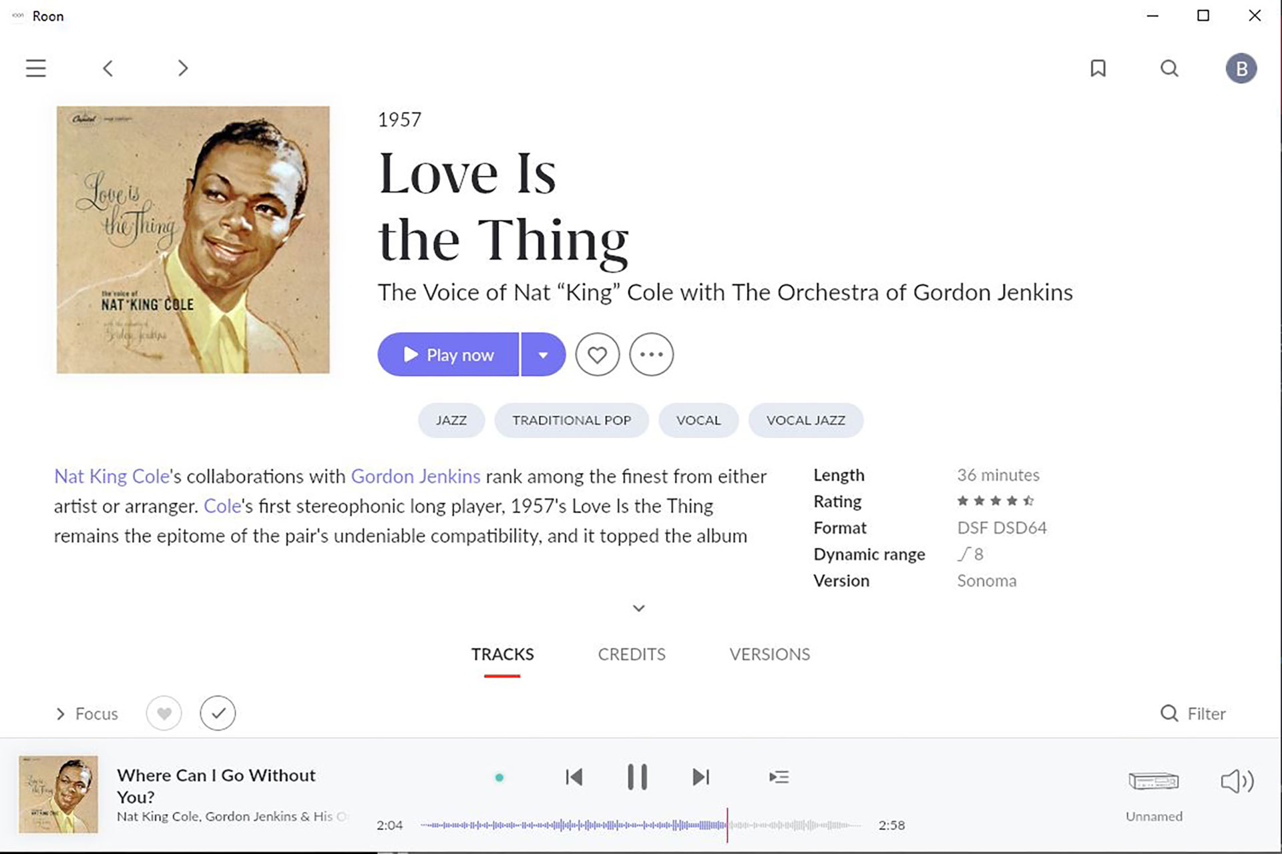Switch to the Versions tab
This screenshot has height=854, width=1282.
click(x=769, y=655)
